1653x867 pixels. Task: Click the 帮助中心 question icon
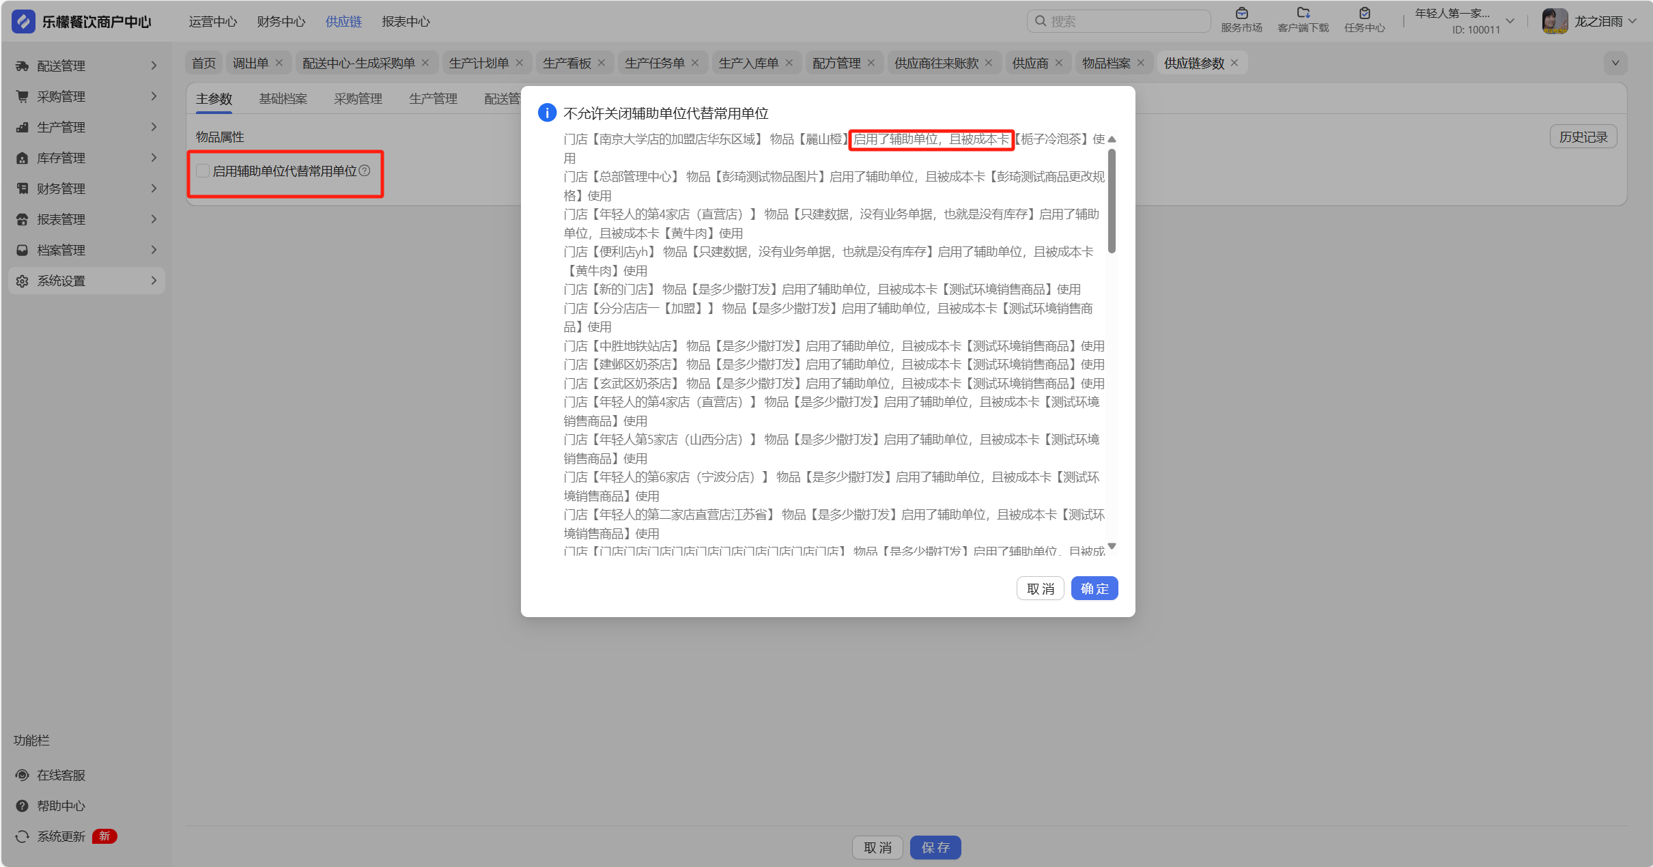tap(23, 806)
